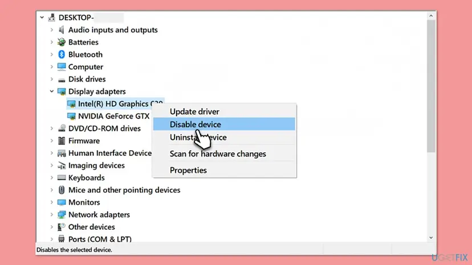Select the Display adapters label
The width and height of the screenshot is (472, 265).
point(97,92)
